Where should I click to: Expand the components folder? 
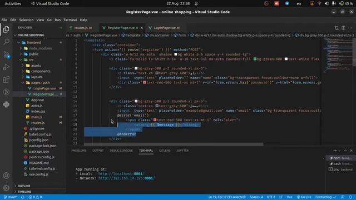click(x=41, y=71)
